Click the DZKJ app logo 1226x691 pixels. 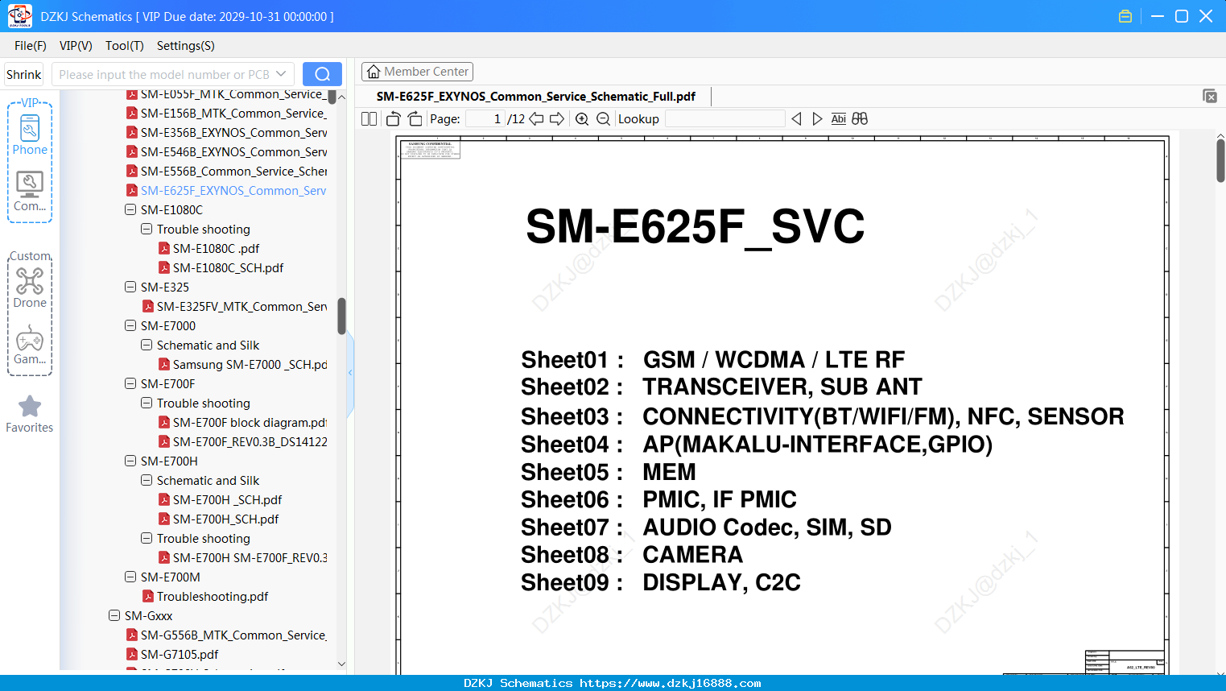coord(19,16)
